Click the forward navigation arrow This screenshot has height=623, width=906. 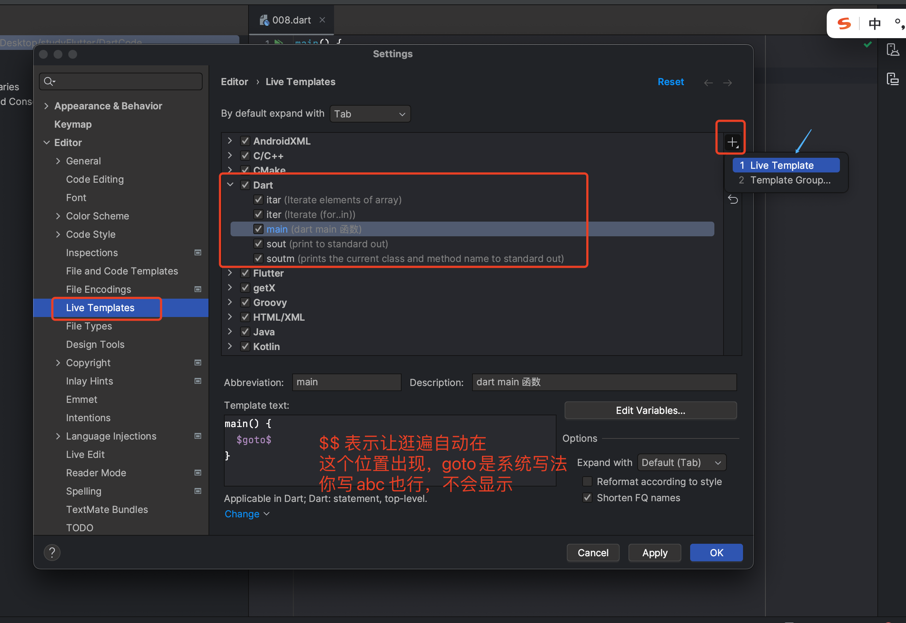coord(727,82)
